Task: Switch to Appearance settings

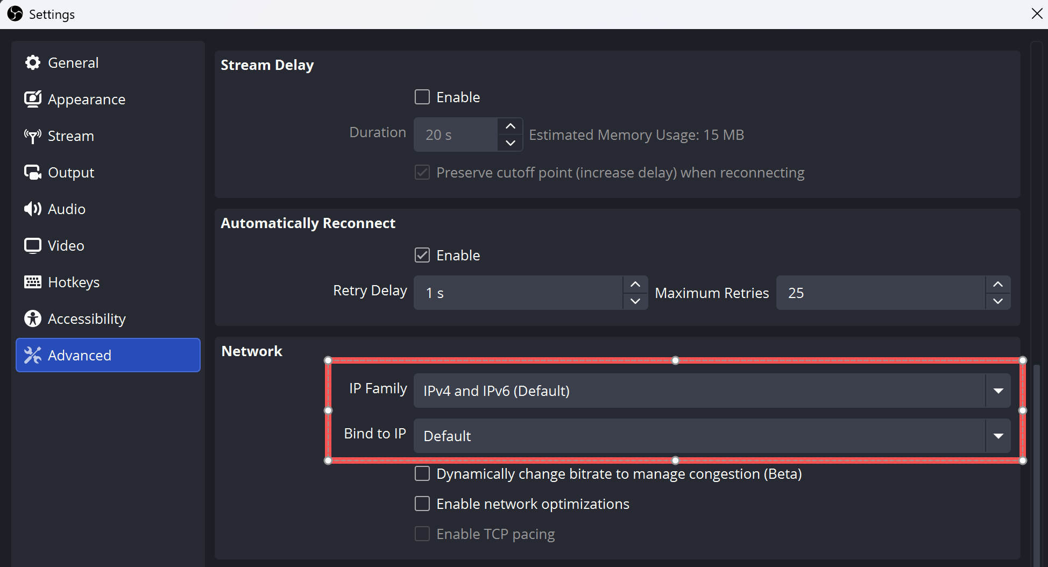Action: coord(108,99)
